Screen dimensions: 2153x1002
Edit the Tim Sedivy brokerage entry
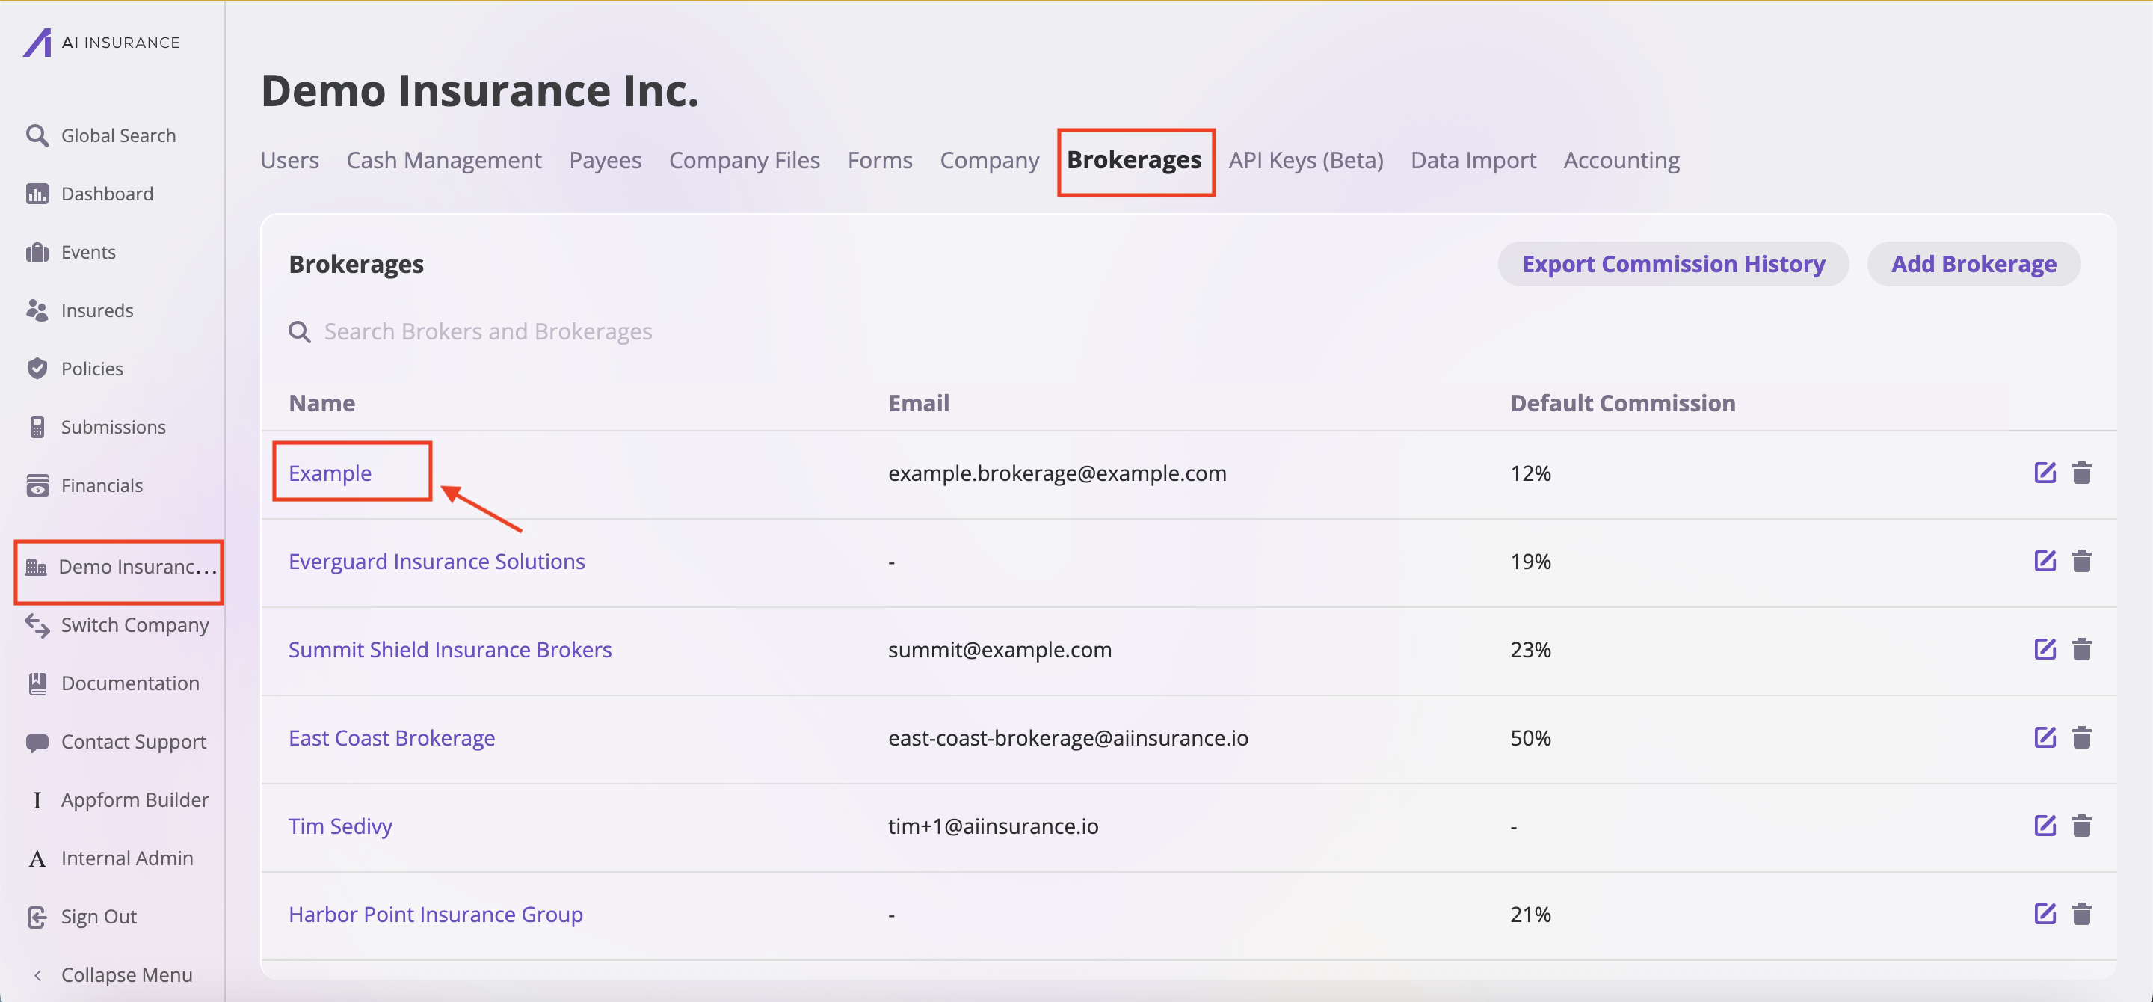2045,826
